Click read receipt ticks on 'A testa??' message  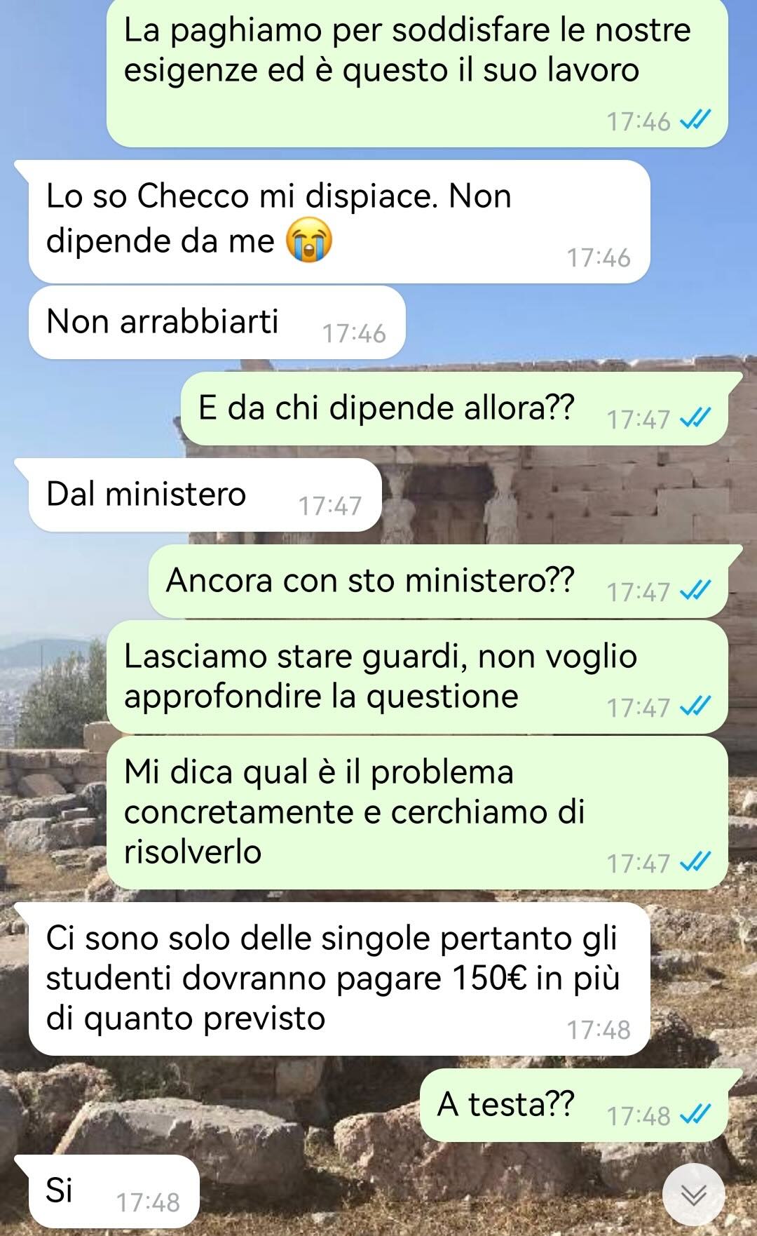695,1114
